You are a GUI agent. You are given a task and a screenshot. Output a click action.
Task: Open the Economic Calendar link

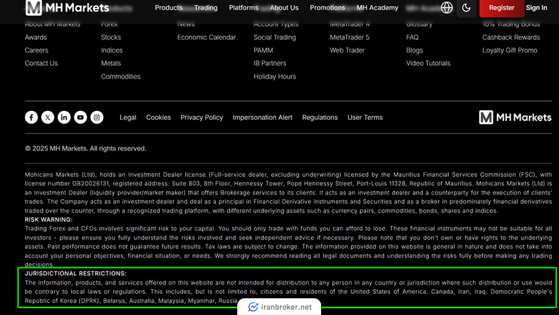click(206, 37)
